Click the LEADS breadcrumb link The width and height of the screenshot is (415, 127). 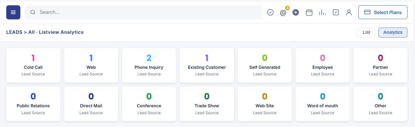point(14,32)
